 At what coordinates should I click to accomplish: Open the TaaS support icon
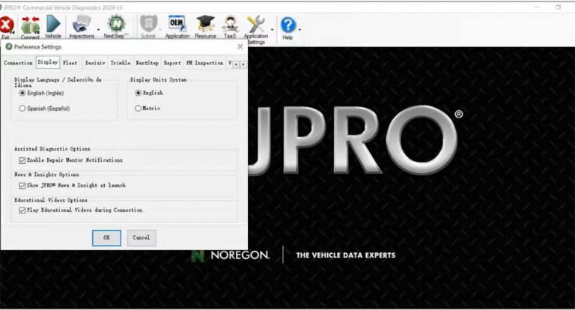coord(230,27)
